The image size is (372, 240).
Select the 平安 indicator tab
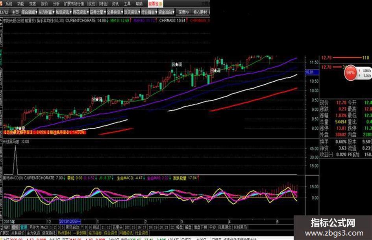click(213, 227)
